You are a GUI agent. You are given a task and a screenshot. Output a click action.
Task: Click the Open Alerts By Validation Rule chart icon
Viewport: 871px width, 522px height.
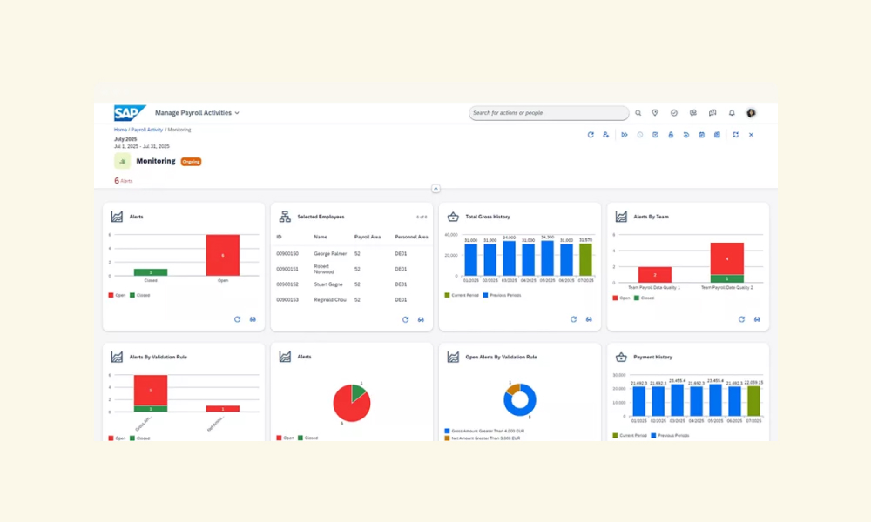(x=453, y=358)
